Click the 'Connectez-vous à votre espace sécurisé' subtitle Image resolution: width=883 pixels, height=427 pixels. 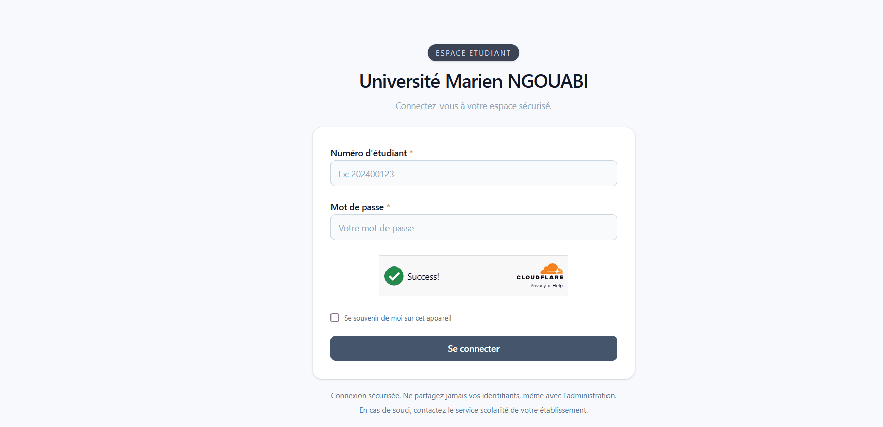[x=473, y=106]
